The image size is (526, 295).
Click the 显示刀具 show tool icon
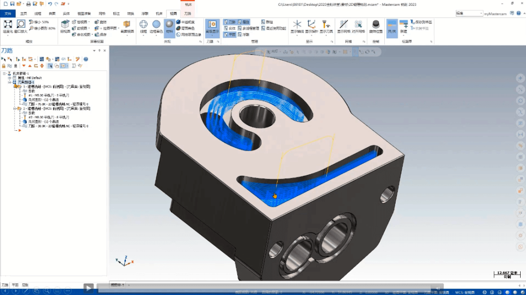click(325, 26)
